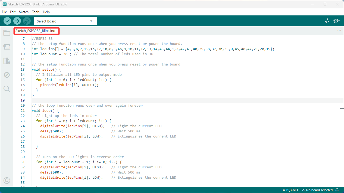Open the Serial Plotter
Image resolution: width=344 pixels, height=193 pixels.
(327, 21)
